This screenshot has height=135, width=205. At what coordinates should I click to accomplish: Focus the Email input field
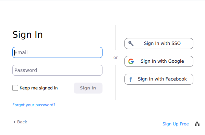point(57,52)
